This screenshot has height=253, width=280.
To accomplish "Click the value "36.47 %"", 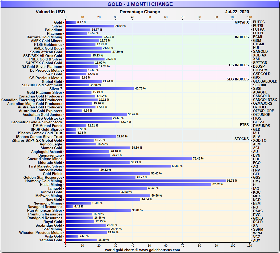I will [x=133, y=114].
